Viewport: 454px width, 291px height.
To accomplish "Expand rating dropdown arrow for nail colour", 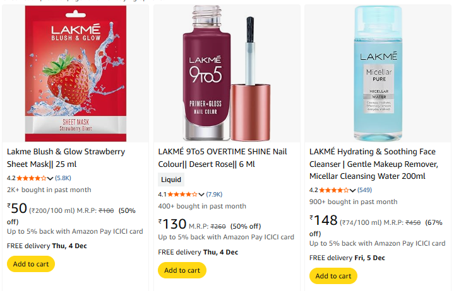I will click(x=202, y=194).
